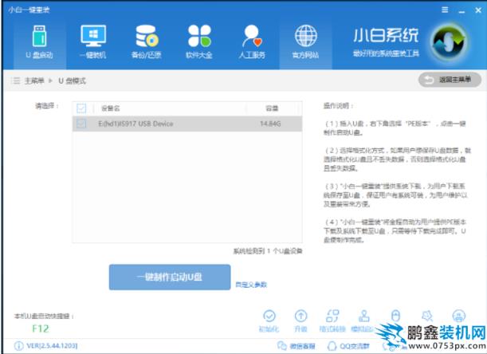
Task: Close the 小白一键重装 window
Action: [x=478, y=10]
